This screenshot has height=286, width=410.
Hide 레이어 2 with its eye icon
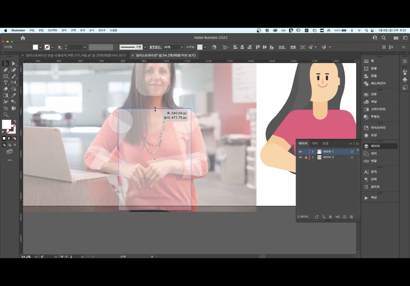(300, 157)
